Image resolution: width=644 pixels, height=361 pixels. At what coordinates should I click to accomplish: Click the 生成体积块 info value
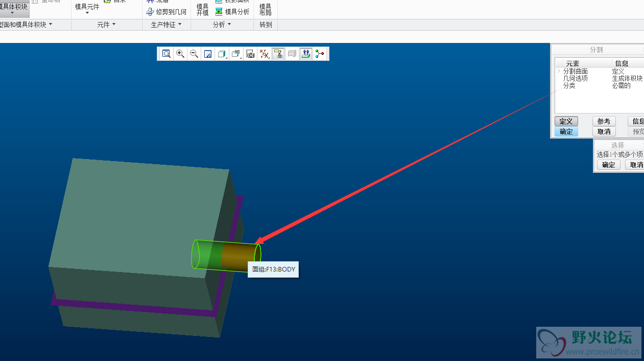pos(627,78)
